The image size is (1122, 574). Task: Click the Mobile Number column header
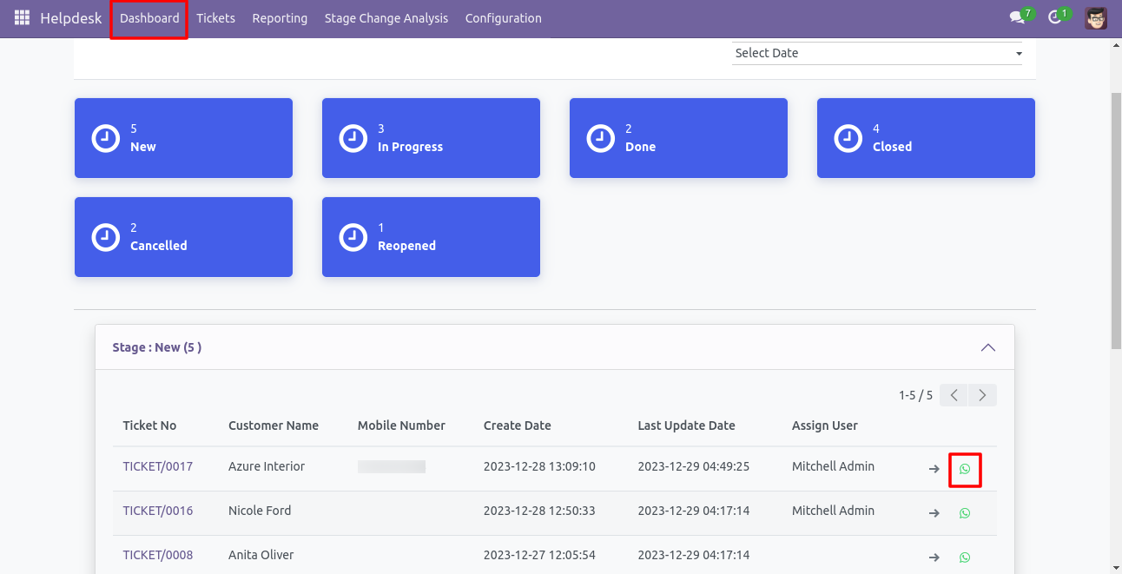(x=401, y=426)
